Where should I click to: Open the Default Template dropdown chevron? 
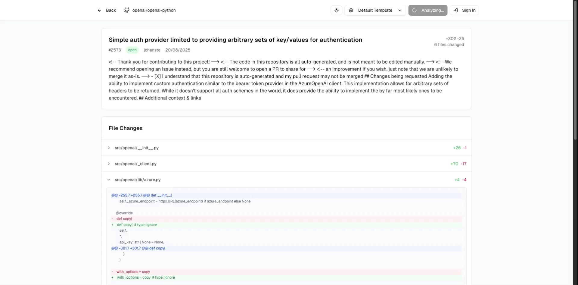click(399, 10)
